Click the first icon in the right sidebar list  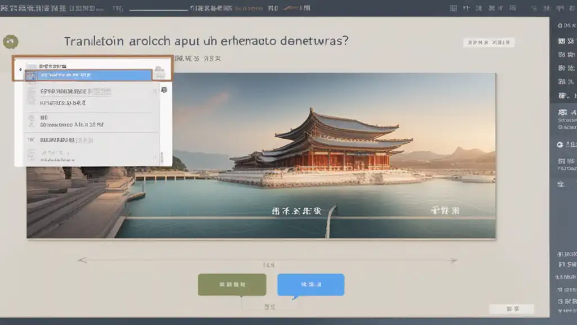coord(561,41)
